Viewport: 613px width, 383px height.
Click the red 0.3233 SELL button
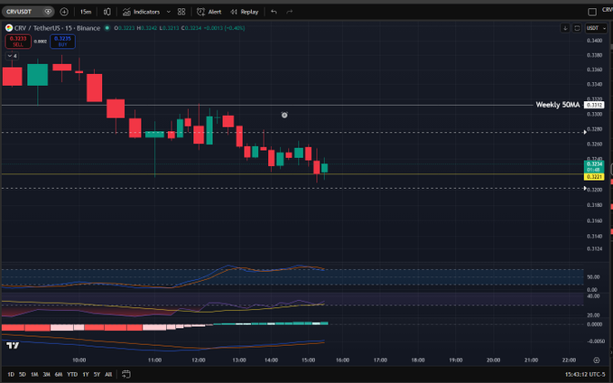click(x=18, y=41)
